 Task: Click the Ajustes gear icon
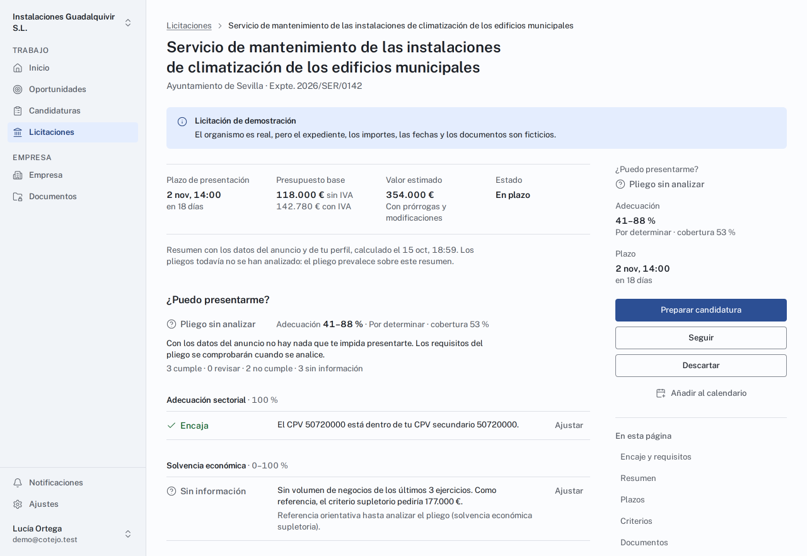click(18, 504)
